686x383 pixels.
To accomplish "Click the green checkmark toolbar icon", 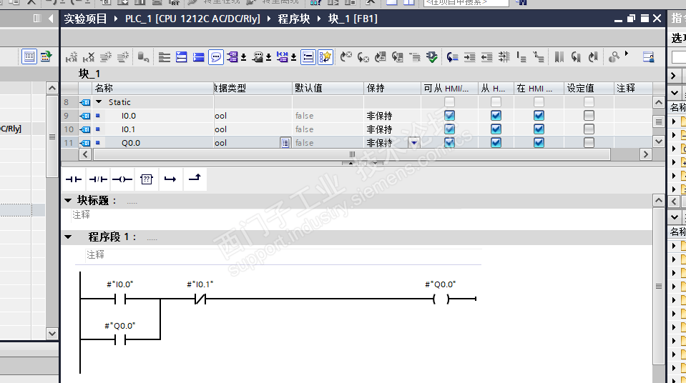I will pyautogui.click(x=432, y=57).
